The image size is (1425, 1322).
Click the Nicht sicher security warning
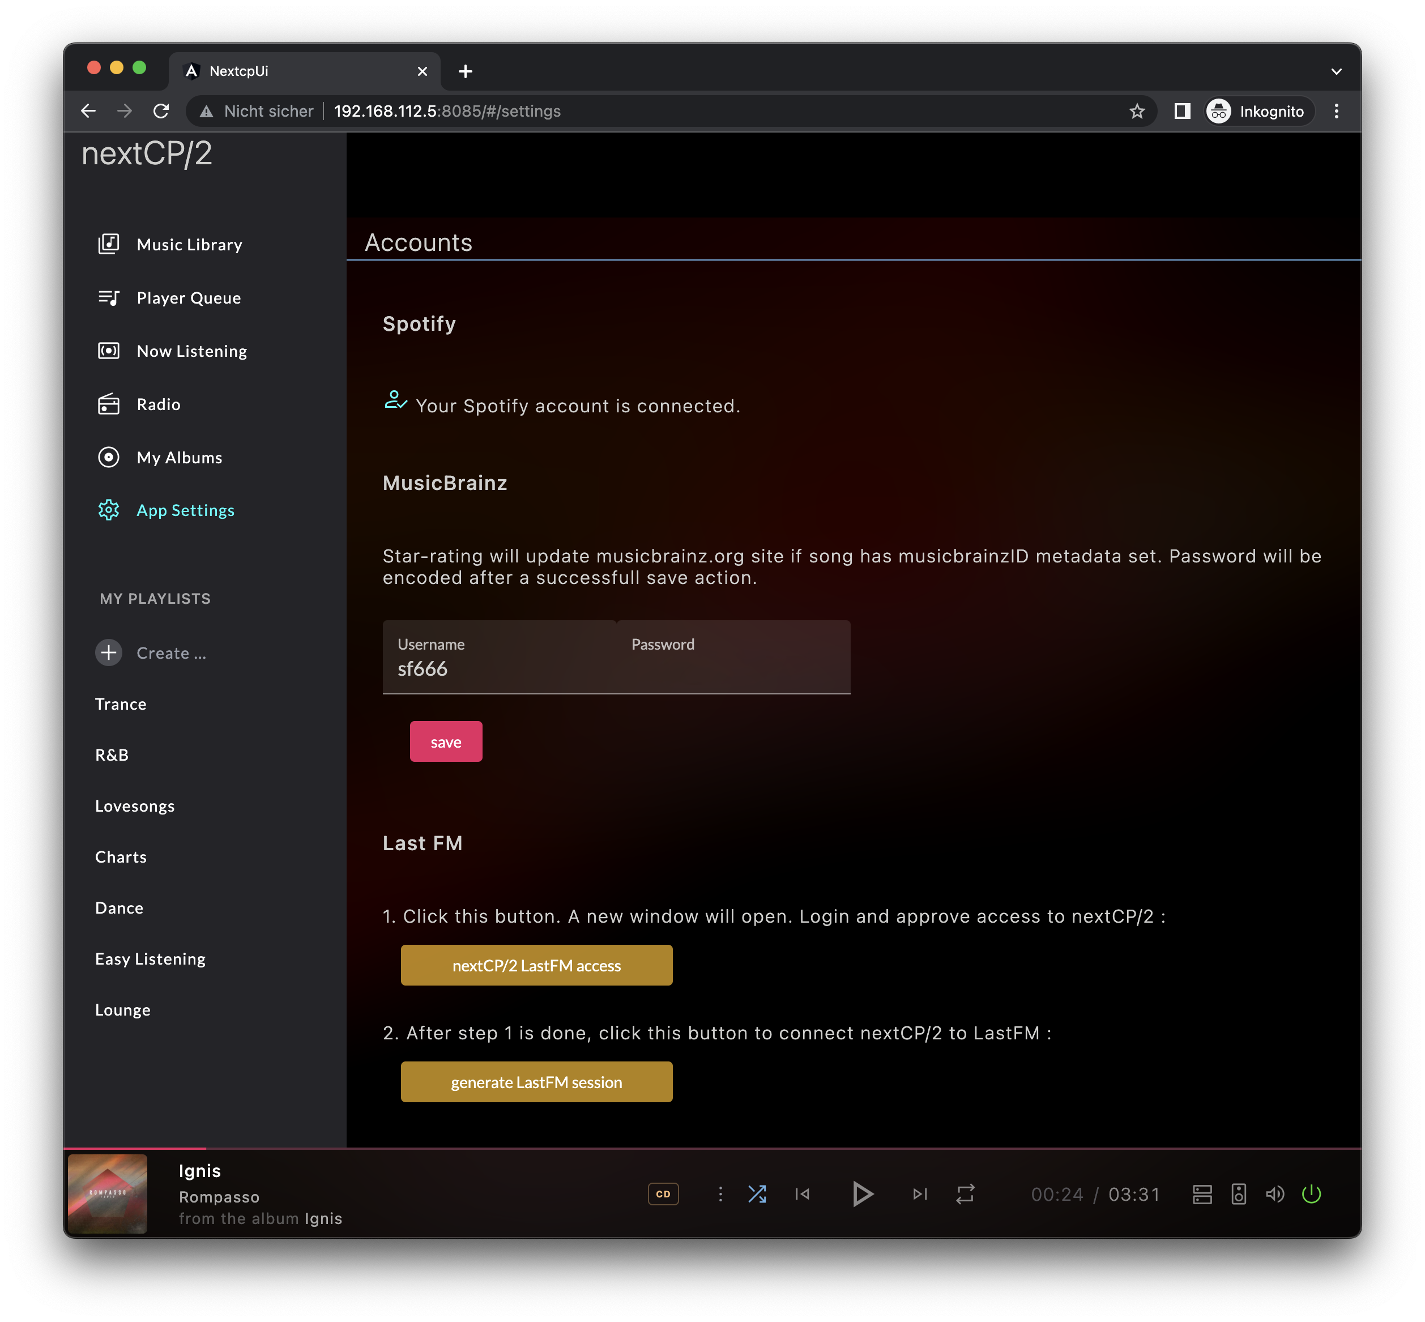click(x=257, y=111)
